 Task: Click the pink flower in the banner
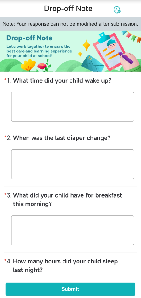[42, 66]
